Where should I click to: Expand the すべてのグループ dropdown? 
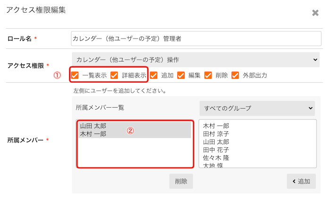coord(257,108)
